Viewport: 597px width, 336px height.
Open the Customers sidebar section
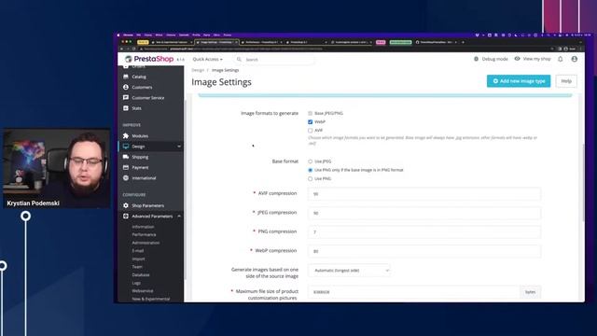[142, 87]
